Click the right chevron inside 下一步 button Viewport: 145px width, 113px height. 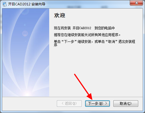click(x=106, y=103)
